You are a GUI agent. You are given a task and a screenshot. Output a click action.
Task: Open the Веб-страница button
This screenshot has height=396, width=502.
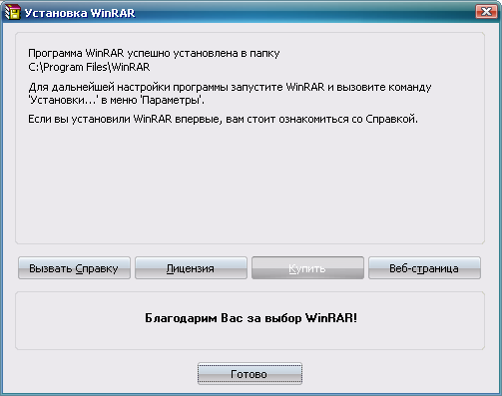tap(424, 268)
